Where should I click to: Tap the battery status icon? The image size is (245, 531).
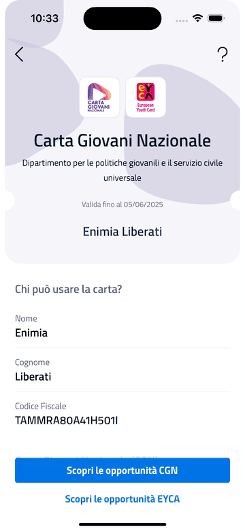[x=216, y=18]
